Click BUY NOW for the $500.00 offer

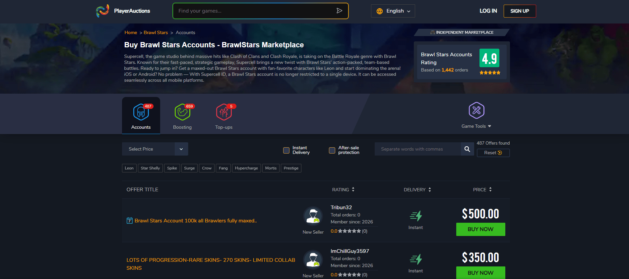(480, 229)
